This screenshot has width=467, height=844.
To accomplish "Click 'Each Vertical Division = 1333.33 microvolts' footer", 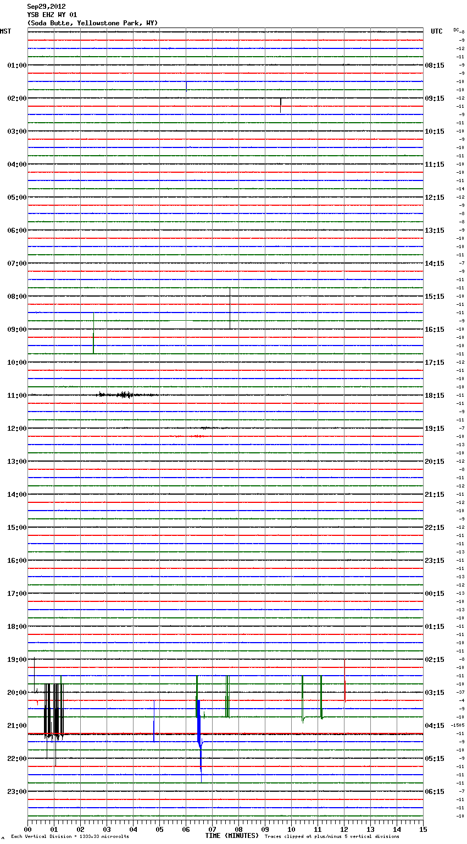I will (70, 837).
